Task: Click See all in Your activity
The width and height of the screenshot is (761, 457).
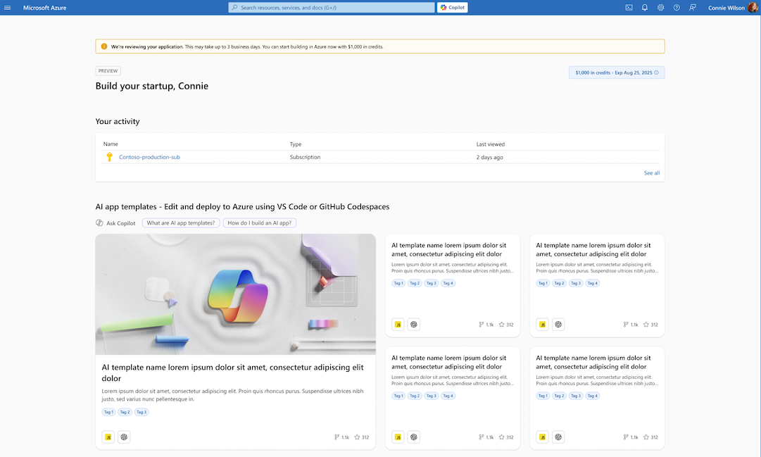Action: tap(652, 173)
